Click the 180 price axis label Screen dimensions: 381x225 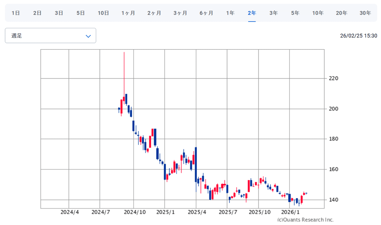(x=333, y=139)
